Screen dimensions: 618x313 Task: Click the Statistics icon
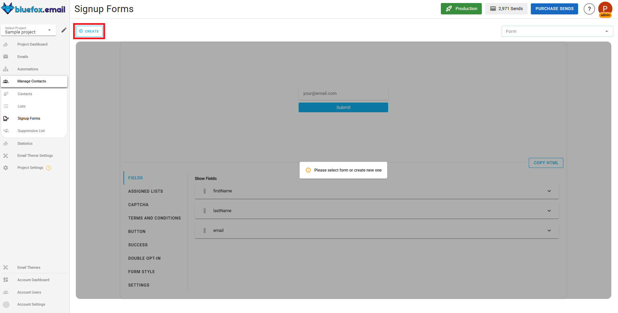pos(6,143)
